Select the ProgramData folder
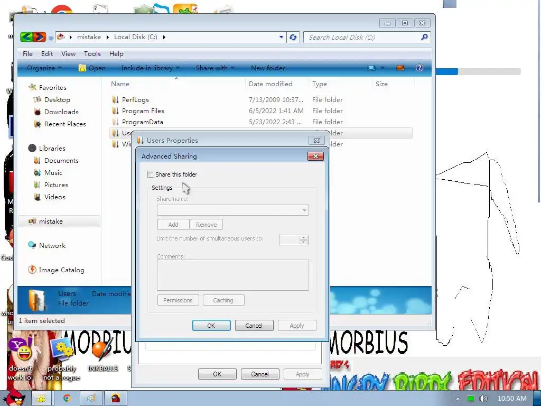 pos(142,122)
